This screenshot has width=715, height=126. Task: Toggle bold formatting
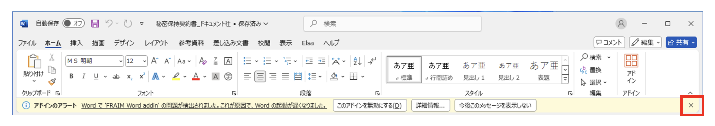click(x=71, y=76)
